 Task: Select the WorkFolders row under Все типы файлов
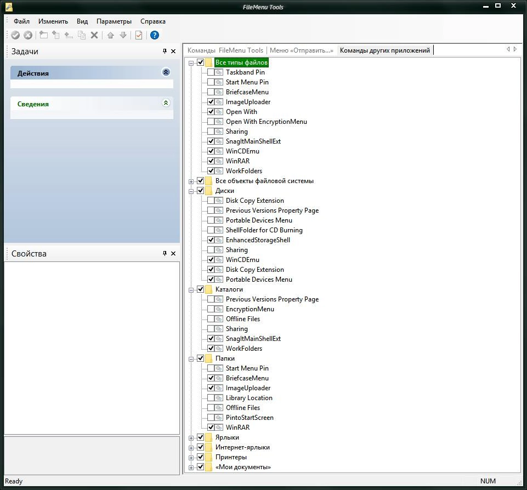click(244, 171)
